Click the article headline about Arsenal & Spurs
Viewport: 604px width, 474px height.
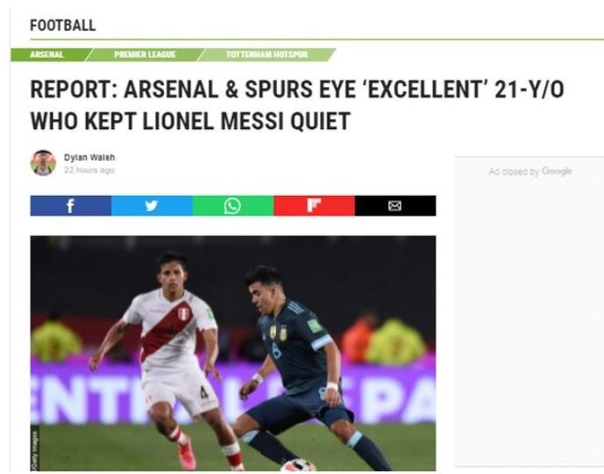coord(297,105)
